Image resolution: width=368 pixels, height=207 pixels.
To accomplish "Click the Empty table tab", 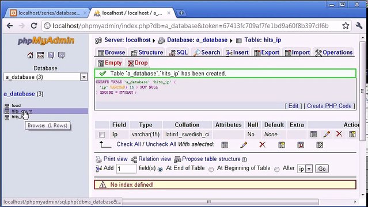I will 110,63.
